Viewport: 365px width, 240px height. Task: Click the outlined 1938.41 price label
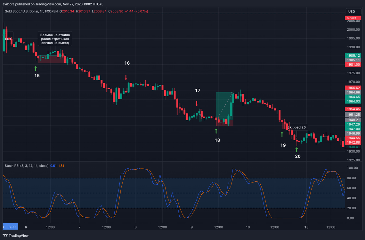click(x=353, y=147)
